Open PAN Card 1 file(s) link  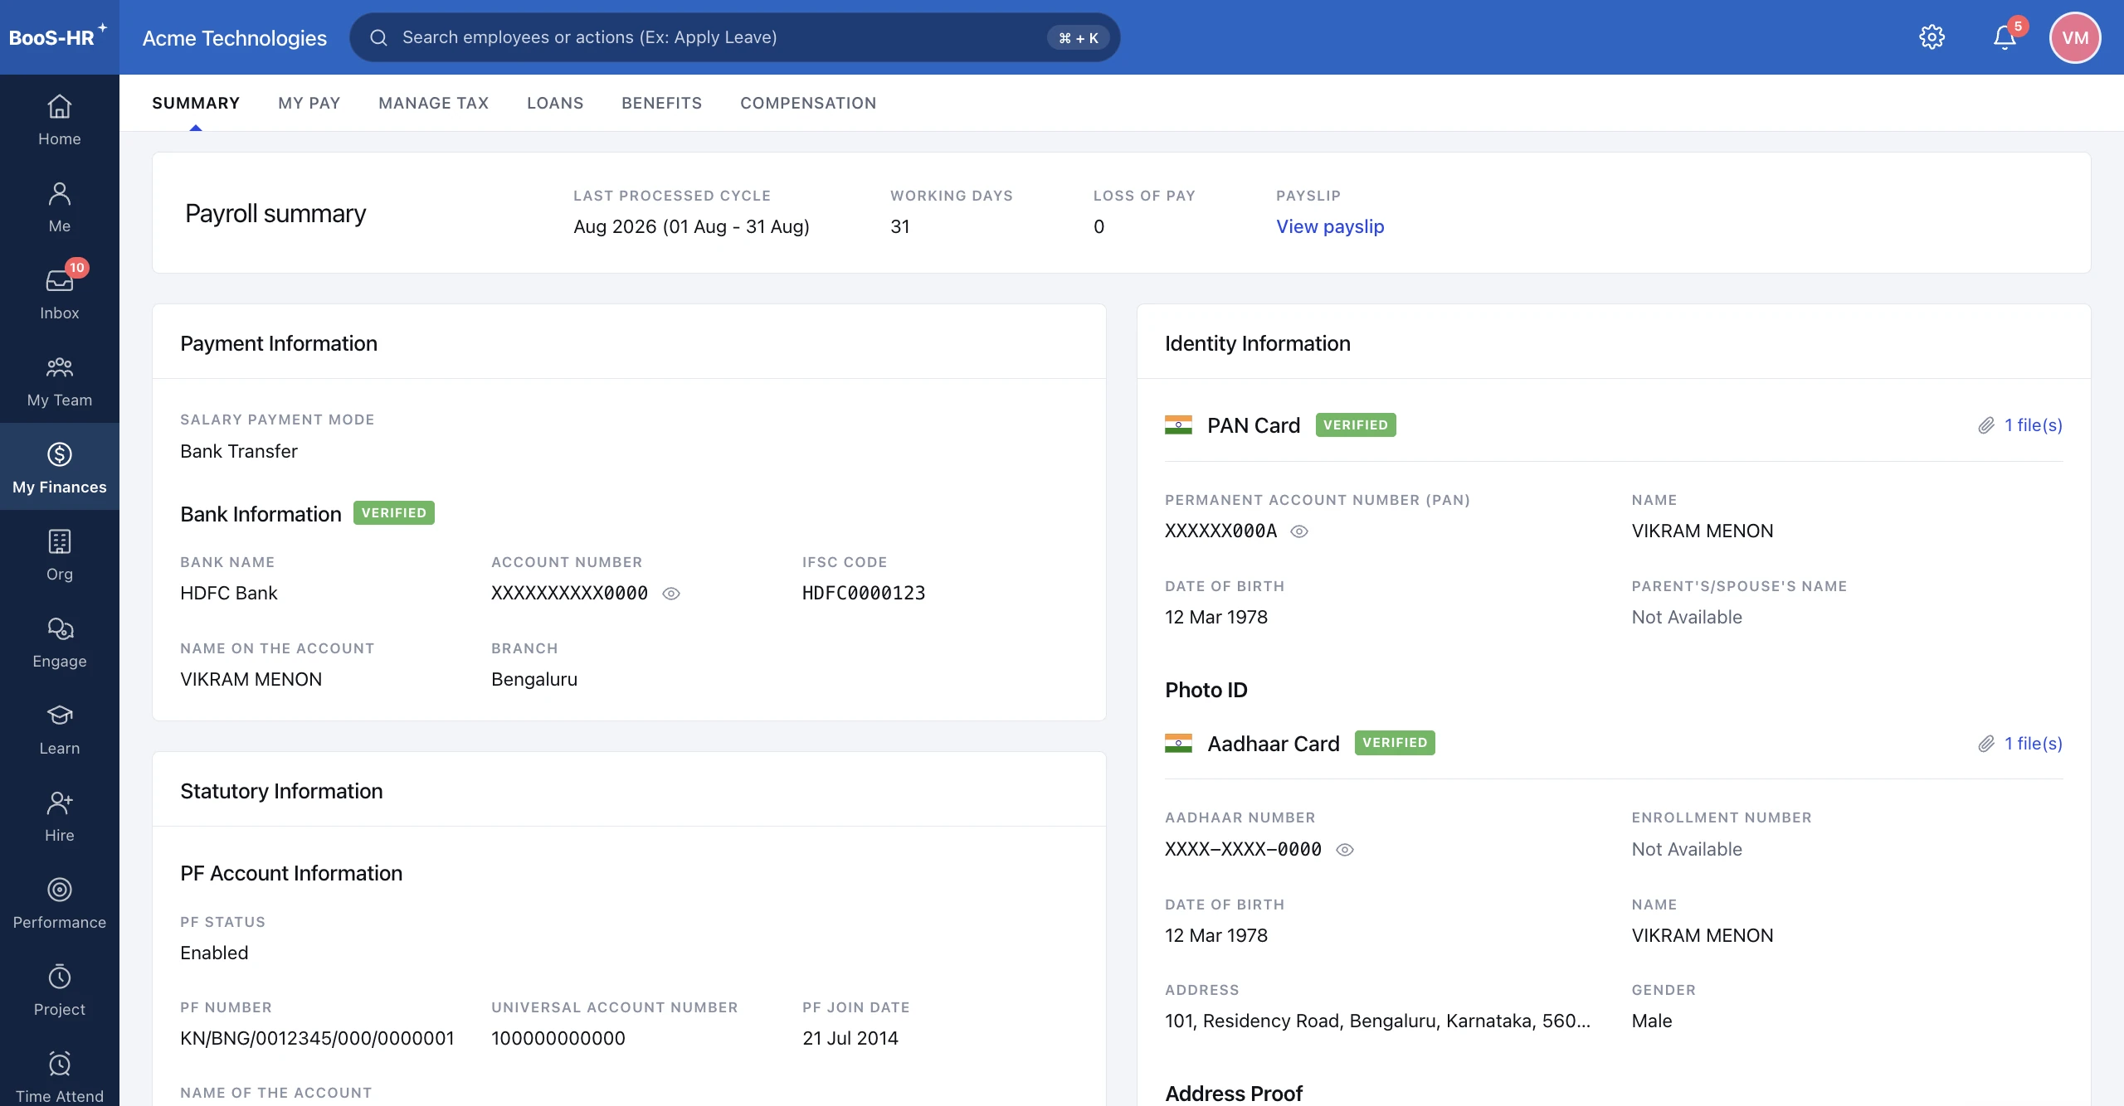tap(2034, 425)
